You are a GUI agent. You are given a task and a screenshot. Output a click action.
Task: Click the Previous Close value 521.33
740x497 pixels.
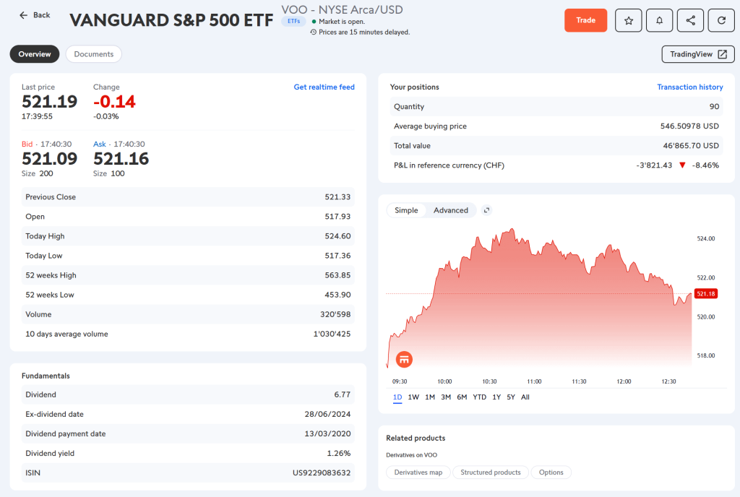337,197
